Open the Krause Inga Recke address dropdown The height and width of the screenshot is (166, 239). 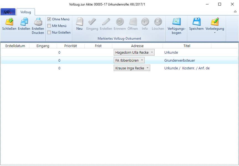(147, 68)
